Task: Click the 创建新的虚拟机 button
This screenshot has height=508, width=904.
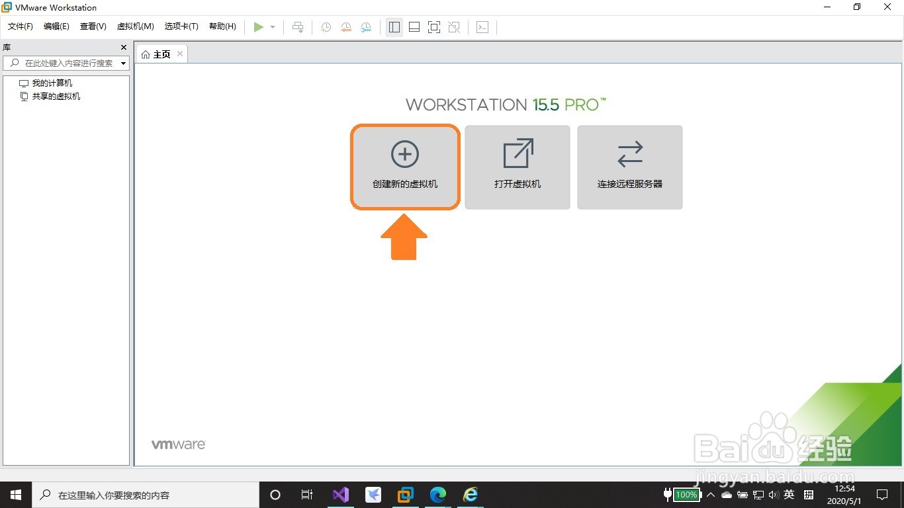Action: pyautogui.click(x=405, y=167)
